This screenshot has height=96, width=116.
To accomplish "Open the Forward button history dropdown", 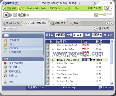I will click(x=16, y=29).
